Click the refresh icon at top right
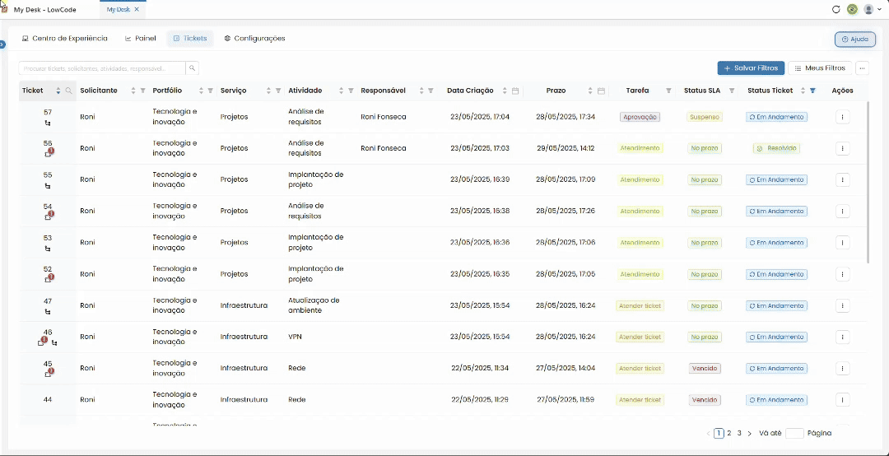Viewport: 889px width, 456px height. coord(835,9)
